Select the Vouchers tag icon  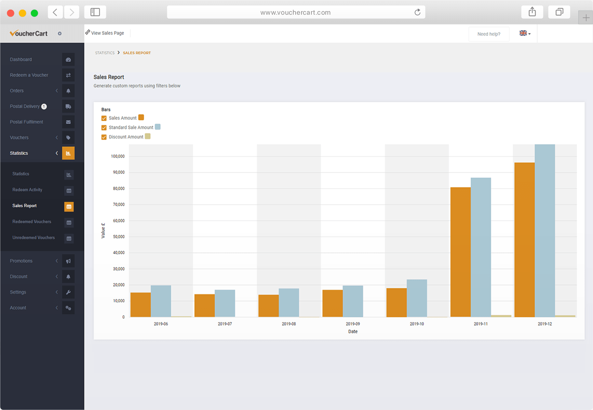68,137
